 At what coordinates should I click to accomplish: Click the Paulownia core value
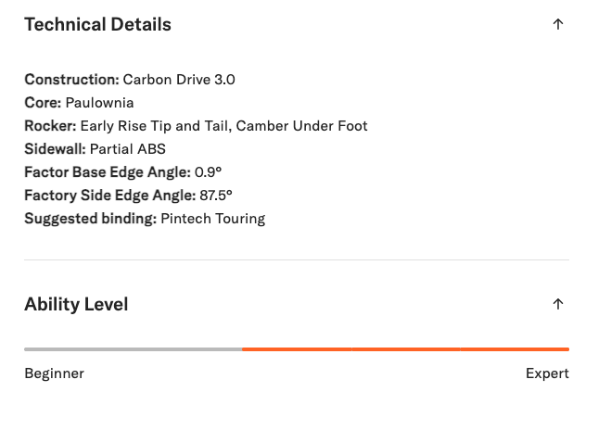99,103
